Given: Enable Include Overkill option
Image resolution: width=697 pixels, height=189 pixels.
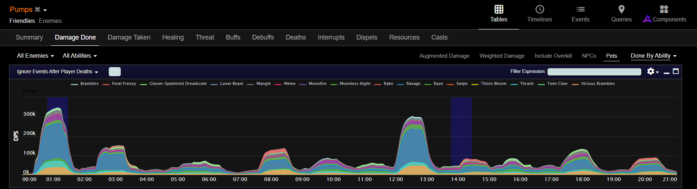Looking at the screenshot, I should 553,56.
